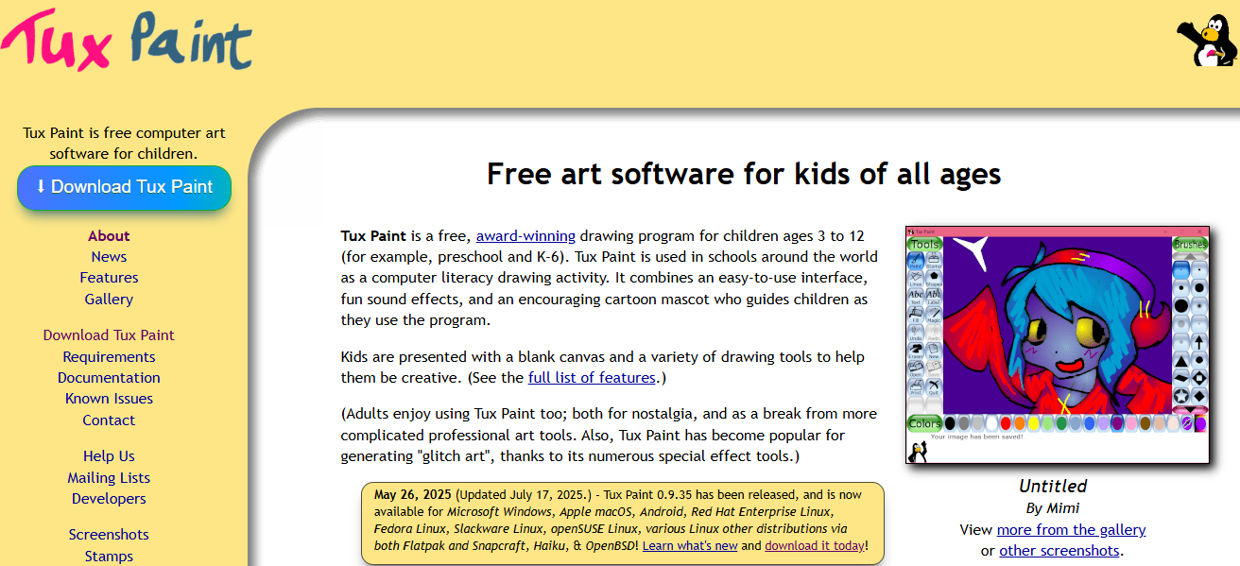Go to the Contact page
This screenshot has width=1240, height=566.
click(x=109, y=420)
